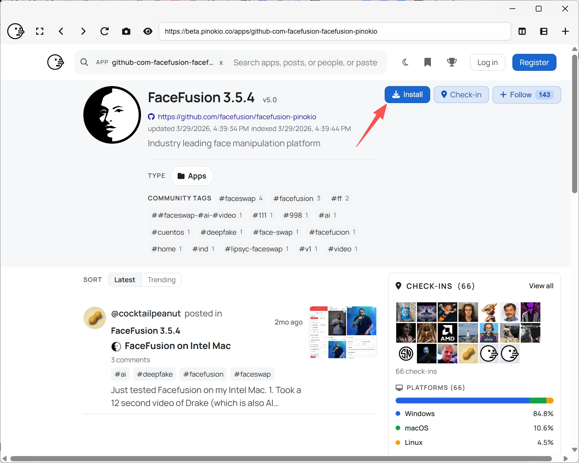This screenshot has height=463, width=579.
Task: Take a screenshot with camera icon
Action: point(126,31)
